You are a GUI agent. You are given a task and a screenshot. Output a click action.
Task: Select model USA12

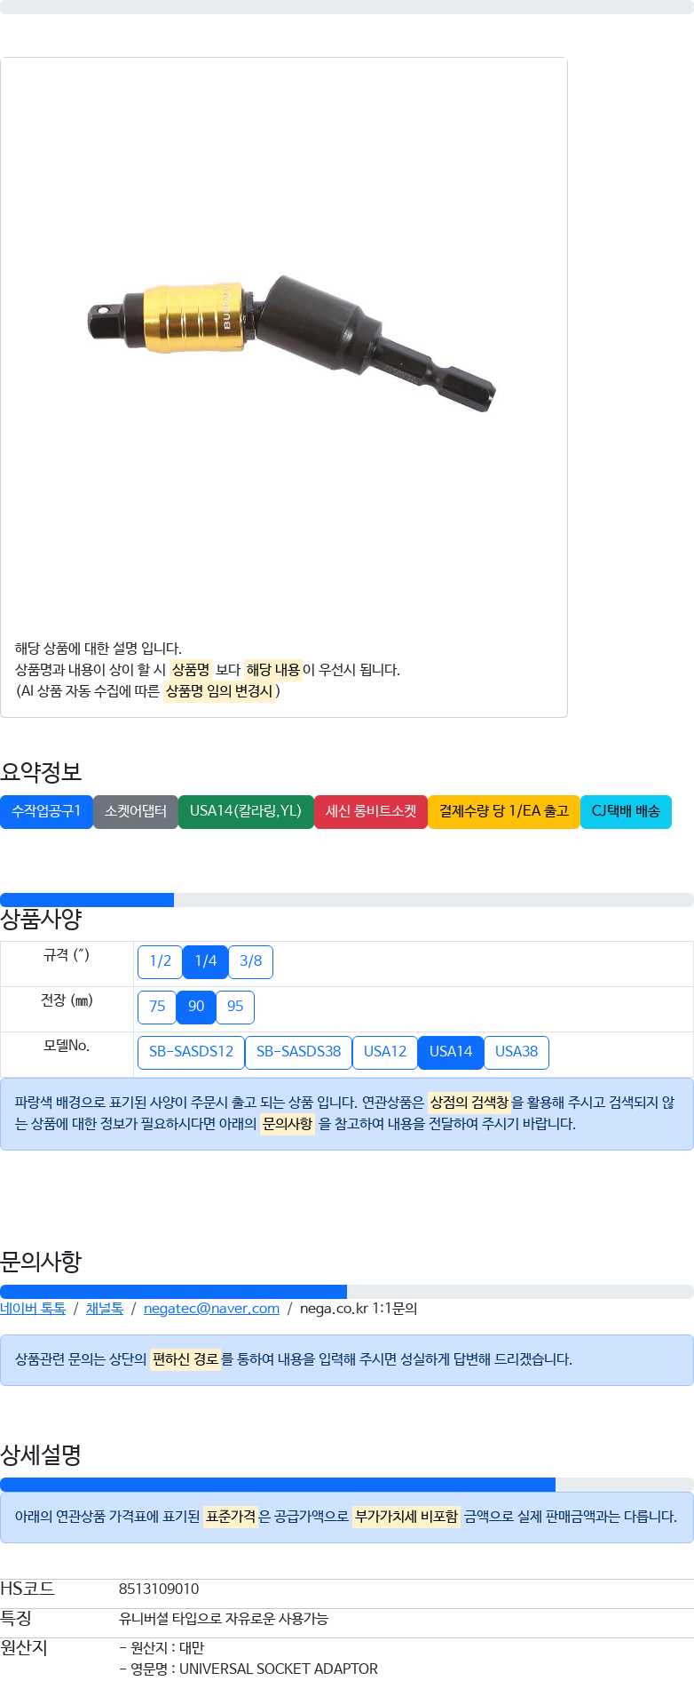pos(385,1052)
